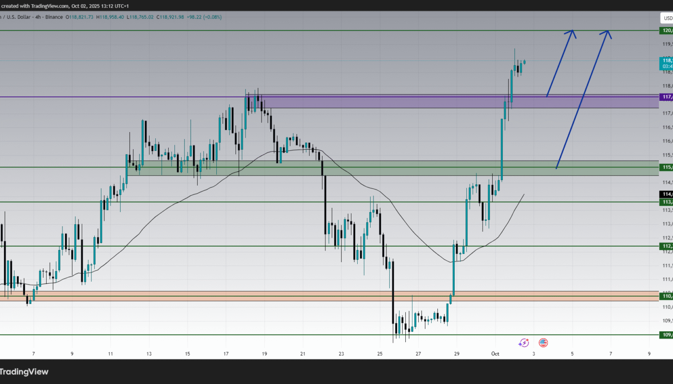Click the TradingView logo in bottom bar

(24, 372)
